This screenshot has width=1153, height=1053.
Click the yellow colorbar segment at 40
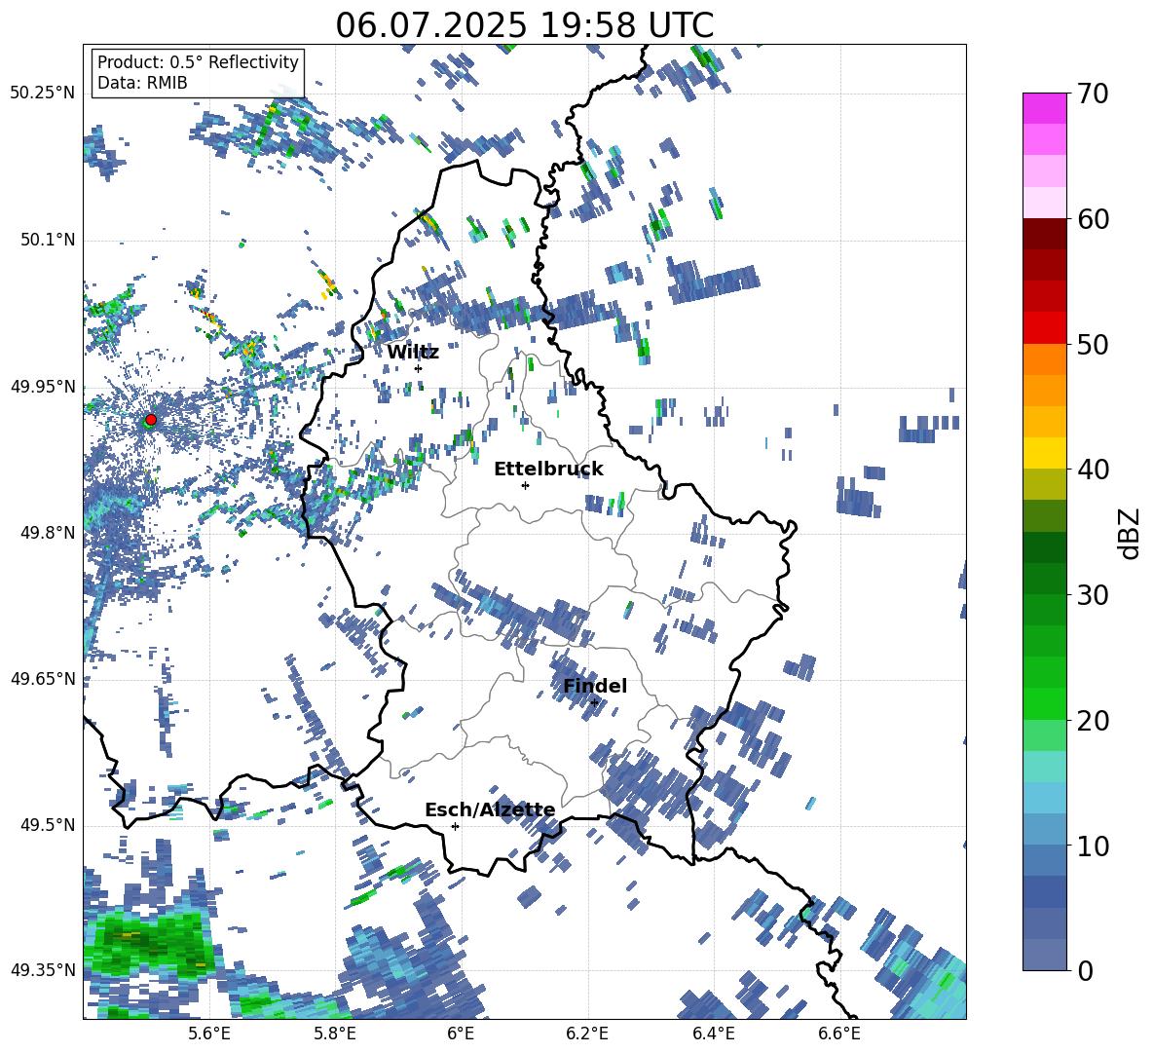pos(1044,453)
